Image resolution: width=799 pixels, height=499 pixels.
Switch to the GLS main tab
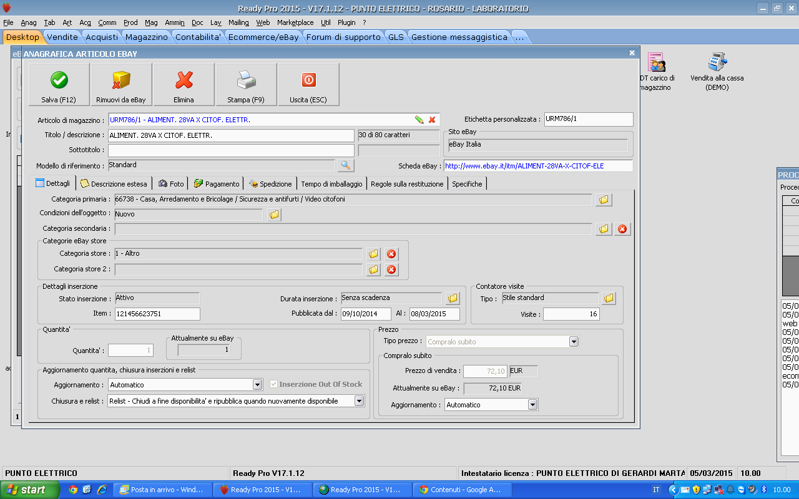[x=396, y=37]
